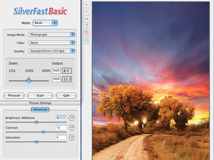The image size is (214, 160).
Task: Click the SilverFast Basic logo
Action: click(x=40, y=11)
